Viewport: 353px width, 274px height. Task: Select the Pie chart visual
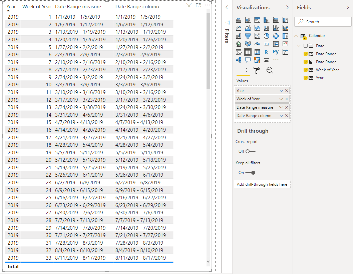pos(267,36)
